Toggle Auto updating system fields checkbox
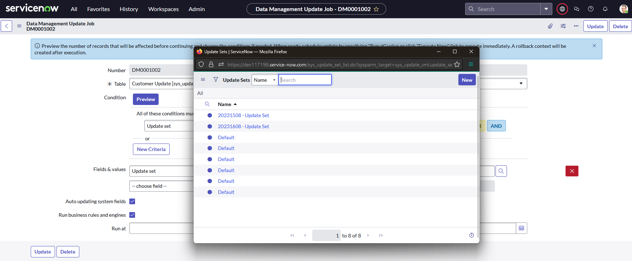The width and height of the screenshot is (632, 261). coord(132,201)
